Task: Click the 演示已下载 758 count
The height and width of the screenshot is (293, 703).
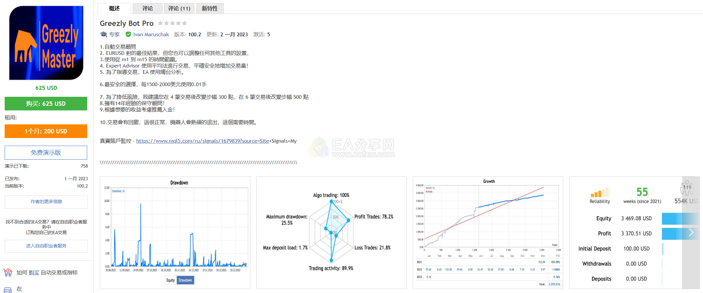Action: tap(84, 166)
